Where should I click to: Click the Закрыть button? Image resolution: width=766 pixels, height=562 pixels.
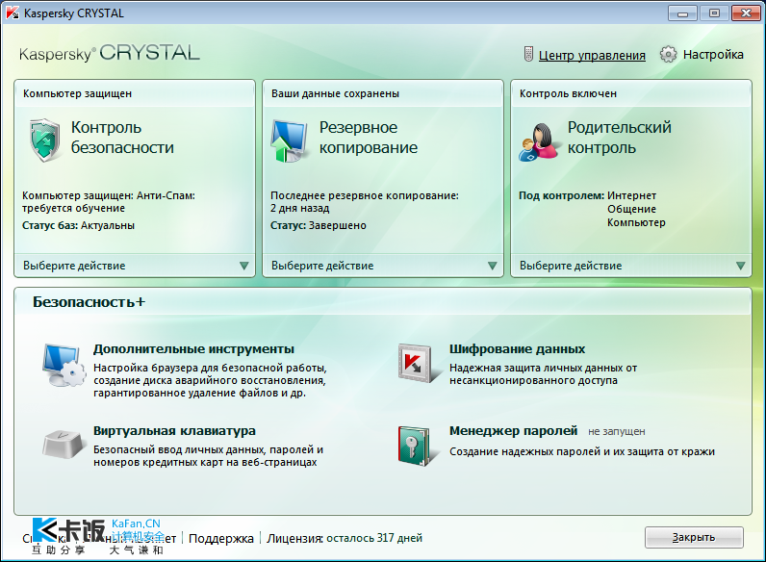pos(694,537)
